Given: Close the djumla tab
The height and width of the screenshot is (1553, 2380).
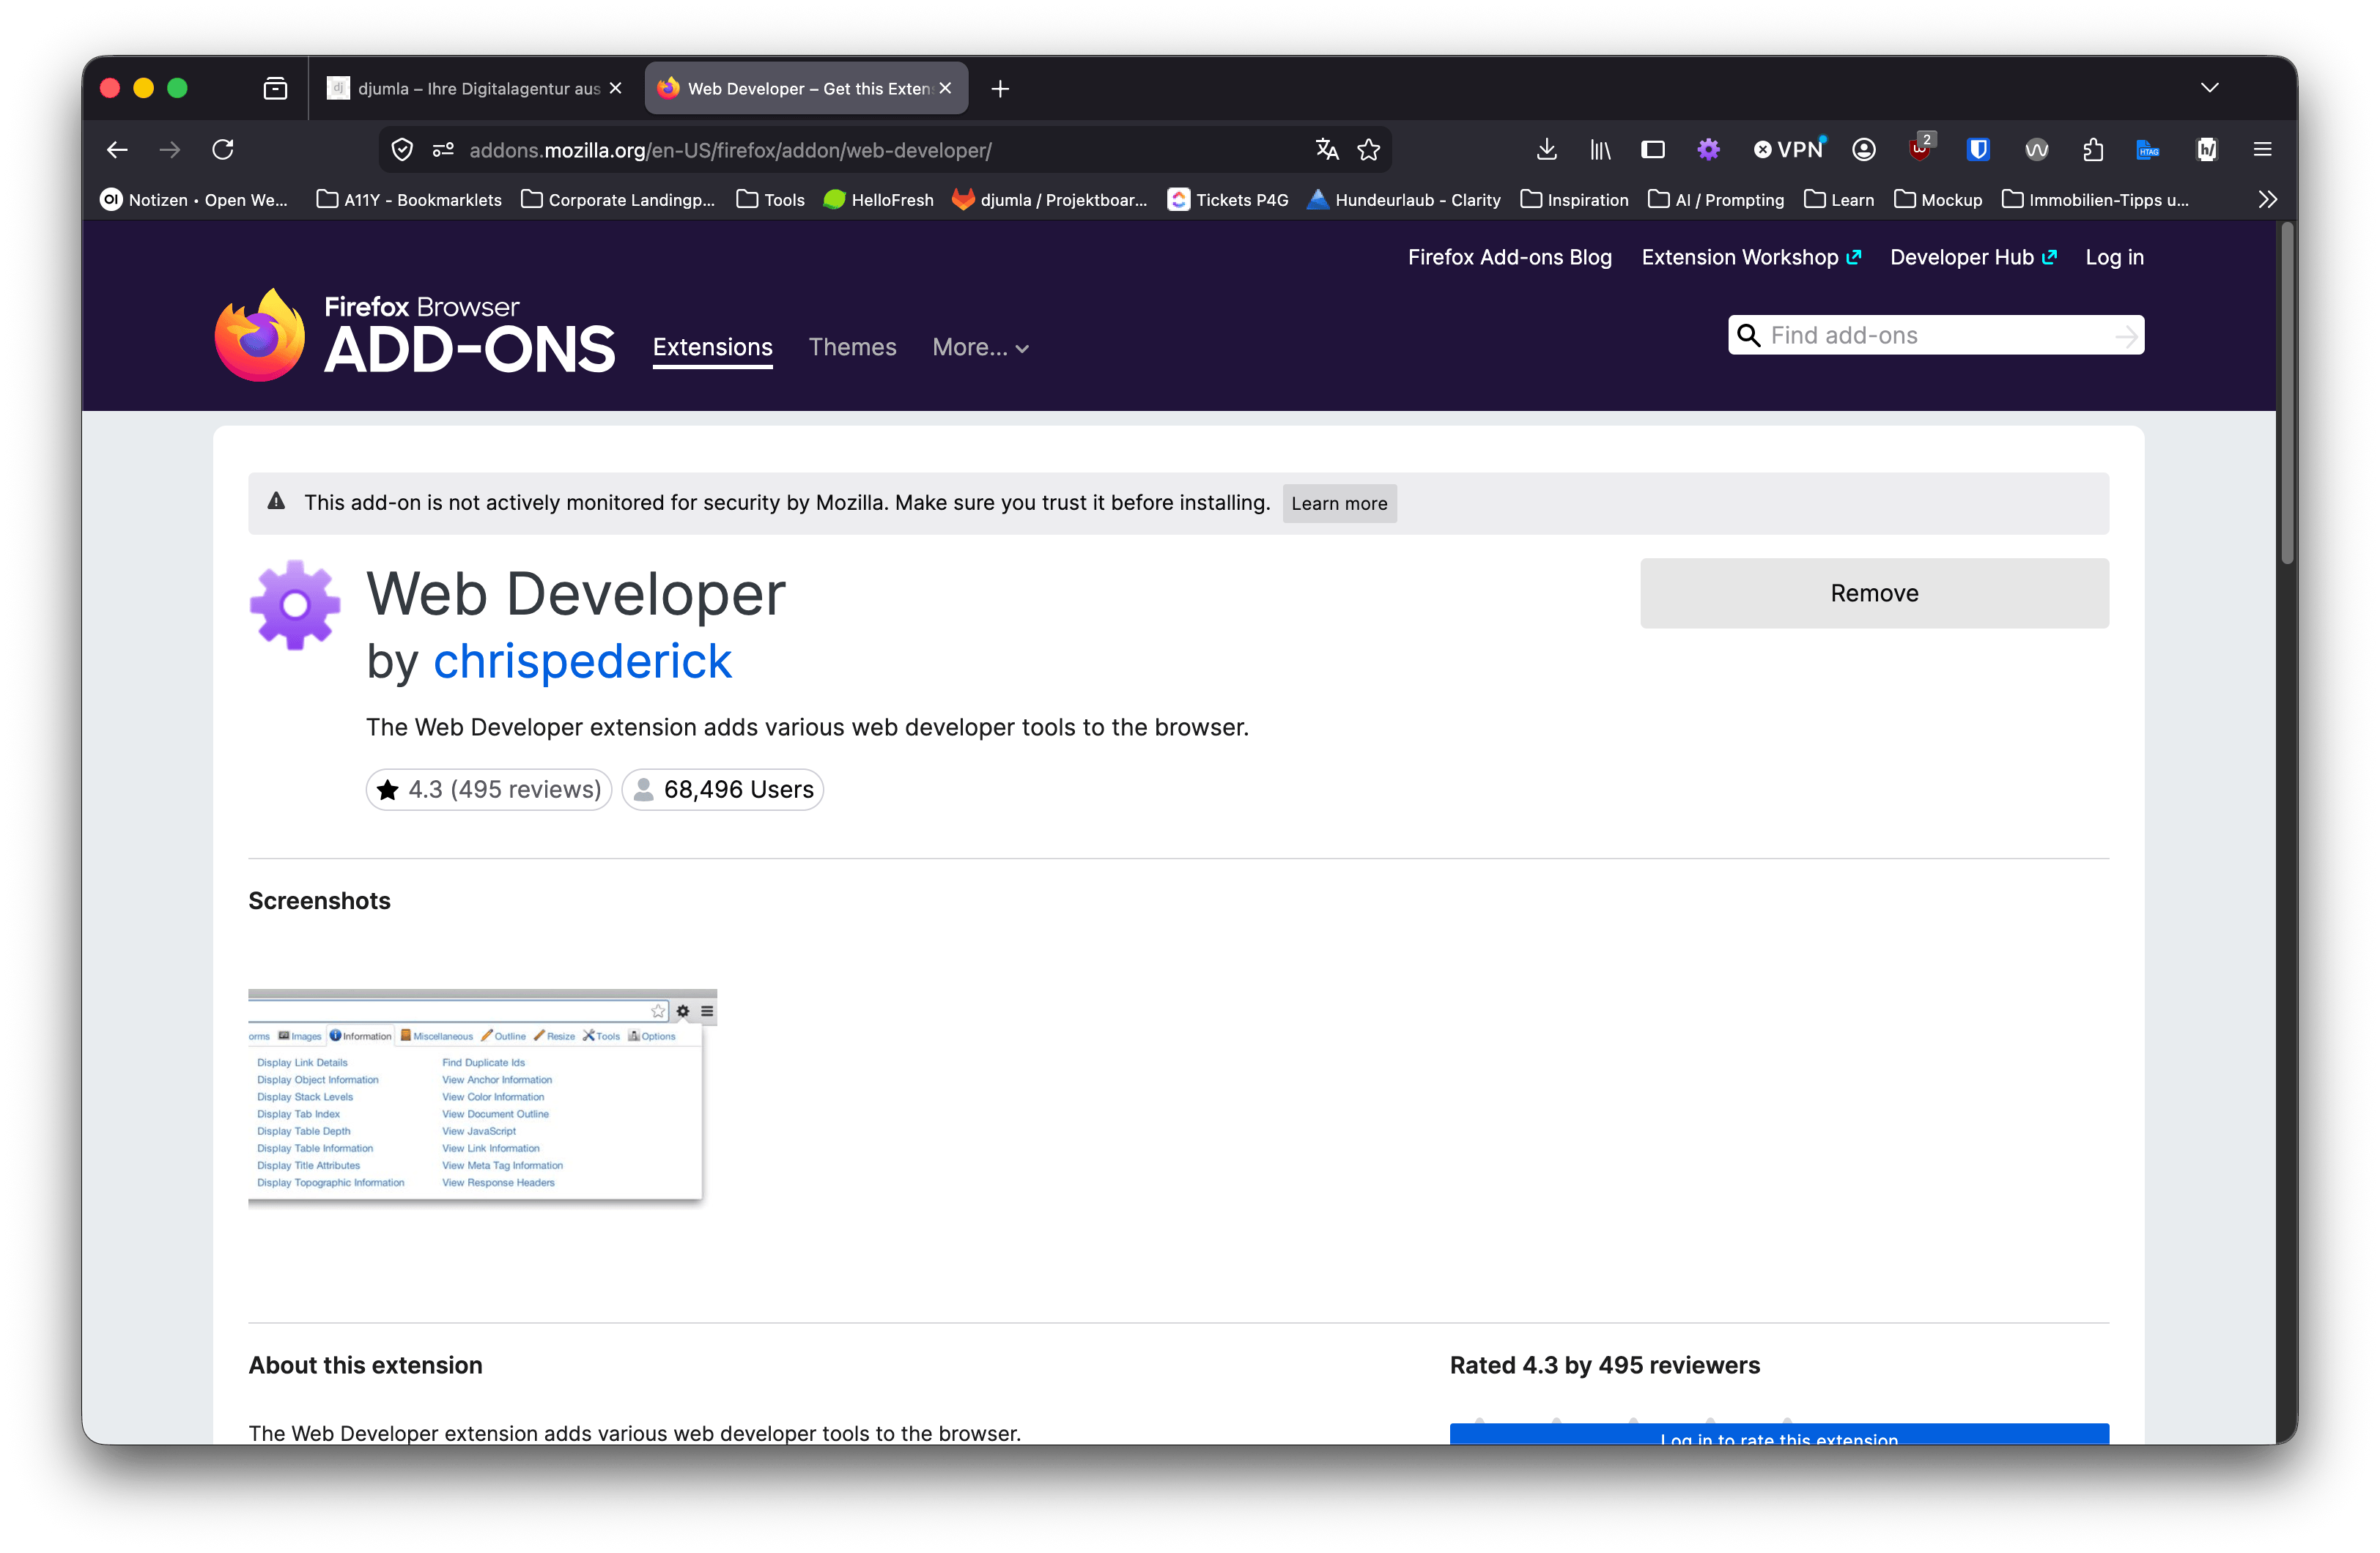Looking at the screenshot, I should [x=615, y=88].
